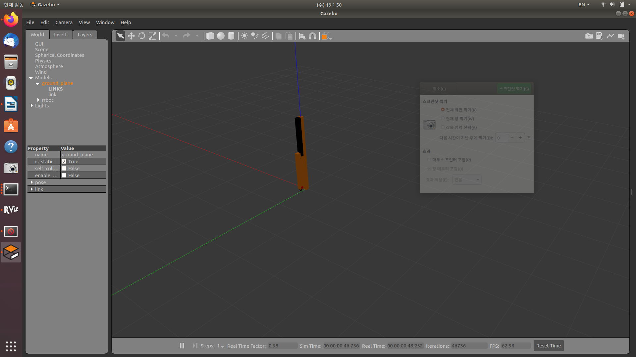The height and width of the screenshot is (357, 636).
Task: Open RViz from the dock
Action: click(x=11, y=210)
